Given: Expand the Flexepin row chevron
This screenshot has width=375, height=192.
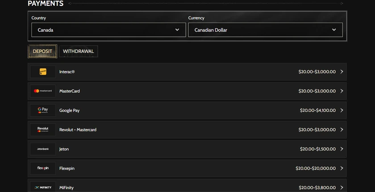Looking at the screenshot, I should coord(342,168).
